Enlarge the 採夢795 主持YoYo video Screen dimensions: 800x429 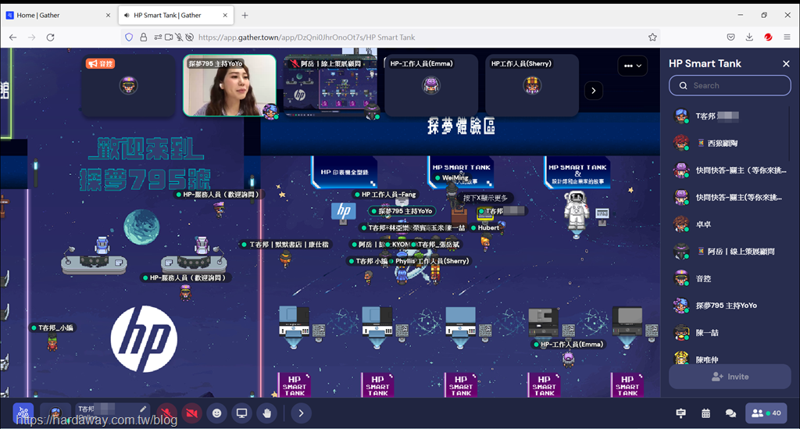click(230, 86)
